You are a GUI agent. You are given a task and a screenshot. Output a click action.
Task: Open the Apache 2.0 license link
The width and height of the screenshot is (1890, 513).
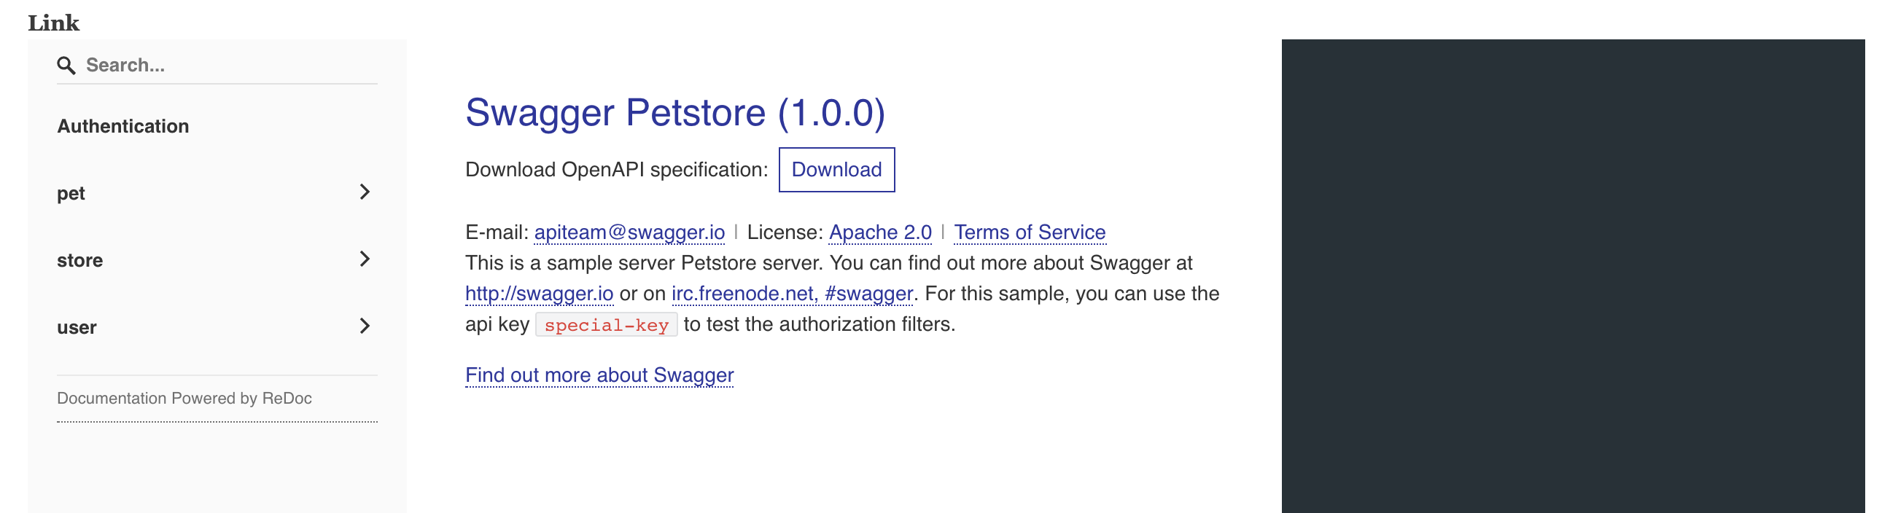(x=880, y=232)
